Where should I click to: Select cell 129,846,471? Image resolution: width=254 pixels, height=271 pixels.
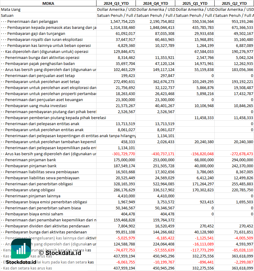(x=116, y=52)
